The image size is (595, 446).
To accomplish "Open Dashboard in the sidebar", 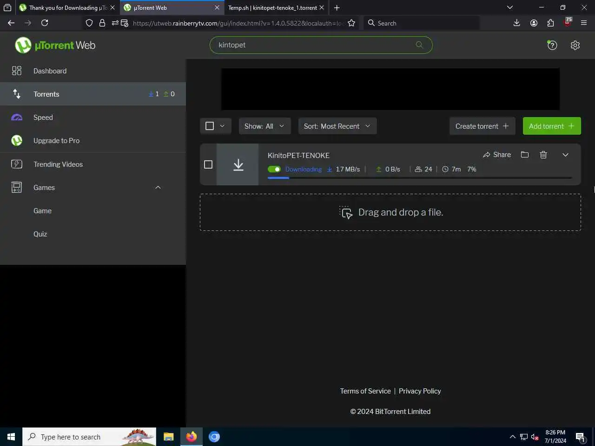I will [x=93, y=71].
